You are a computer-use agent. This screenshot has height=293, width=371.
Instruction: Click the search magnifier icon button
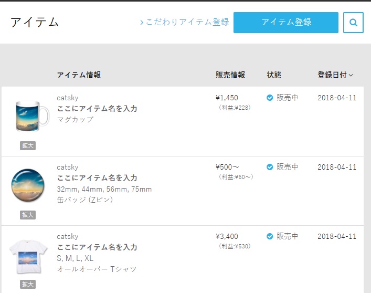(353, 23)
